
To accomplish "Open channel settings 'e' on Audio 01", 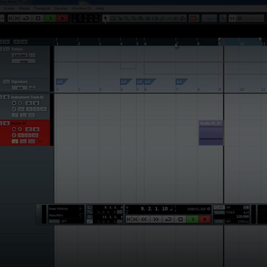I will (14, 136).
